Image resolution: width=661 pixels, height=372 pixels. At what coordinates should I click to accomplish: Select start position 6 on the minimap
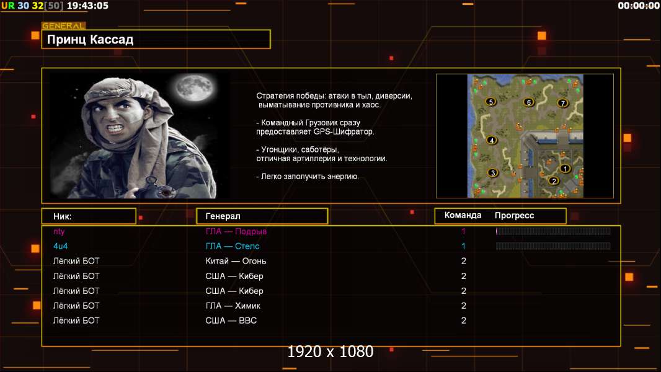point(529,102)
